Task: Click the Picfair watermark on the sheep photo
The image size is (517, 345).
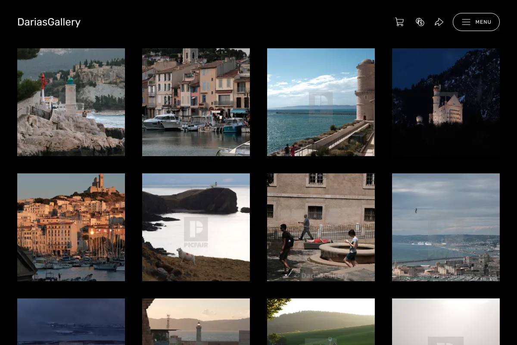Action: [x=196, y=232]
